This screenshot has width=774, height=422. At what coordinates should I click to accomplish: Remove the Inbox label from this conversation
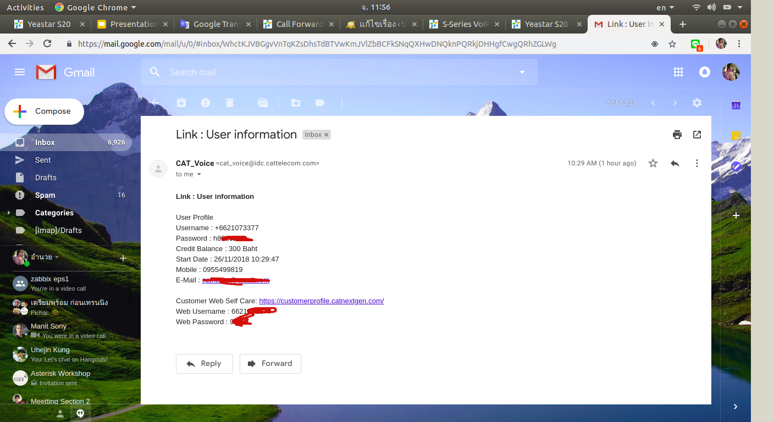[326, 135]
